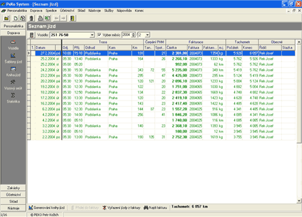Click the scrollbar up arrow in table
The height and width of the screenshot is (217, 302).
[298, 42]
